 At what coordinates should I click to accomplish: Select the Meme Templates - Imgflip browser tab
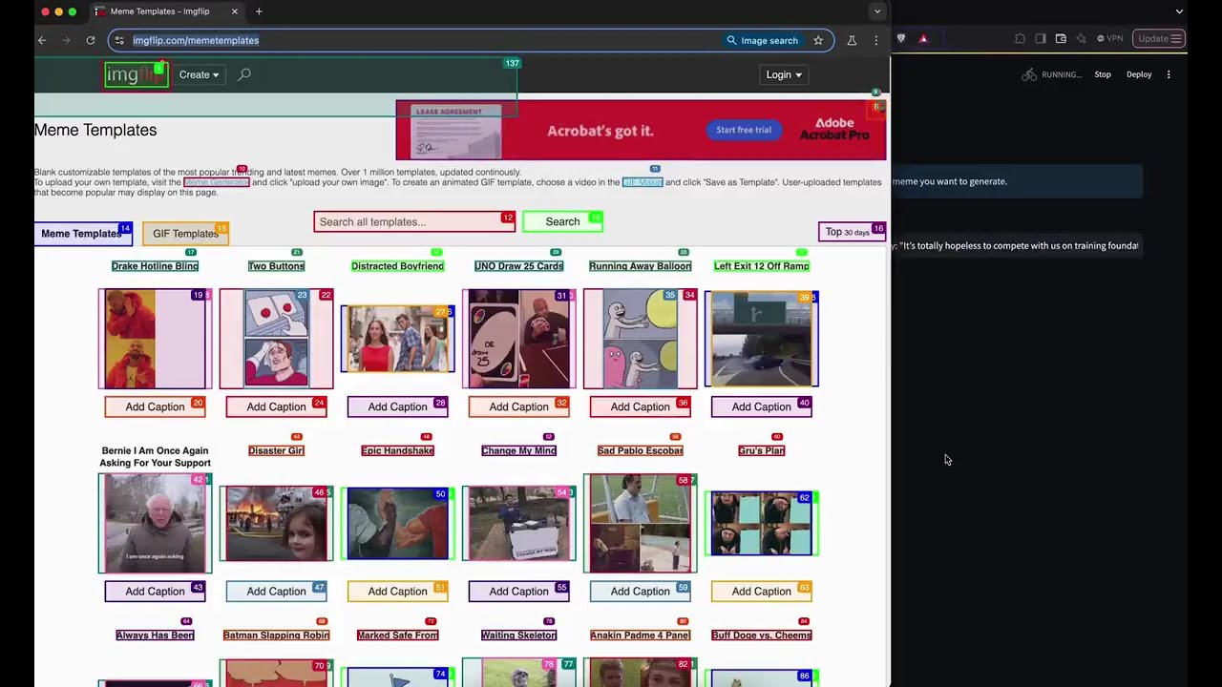(x=167, y=11)
